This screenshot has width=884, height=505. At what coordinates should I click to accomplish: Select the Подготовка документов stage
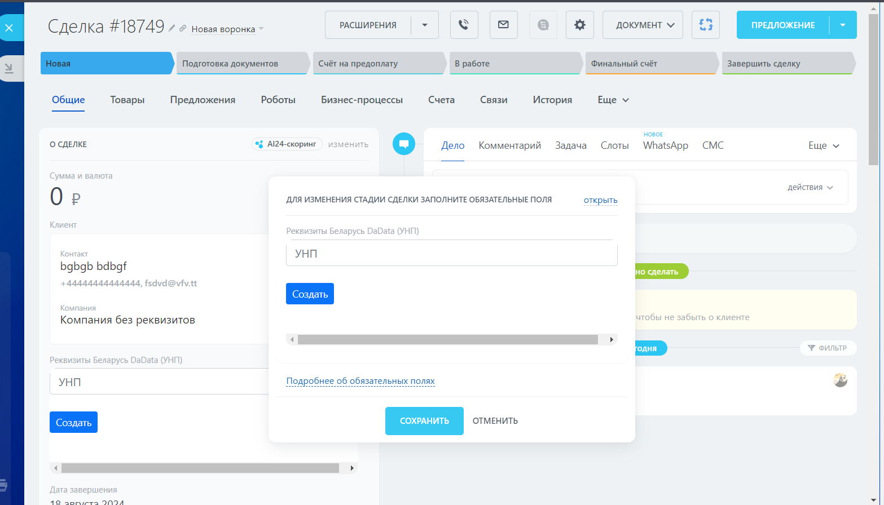click(x=241, y=64)
